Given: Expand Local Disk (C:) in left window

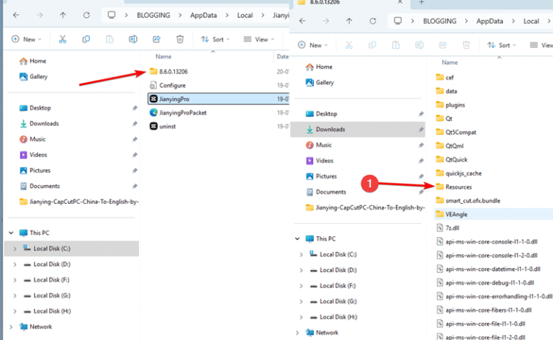Looking at the screenshot, I should (15, 249).
